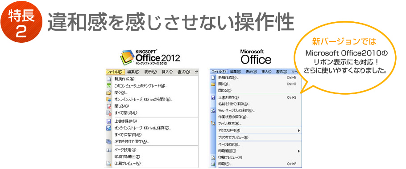Open the 挿入 menu in Kingsoft Office
The image size is (406, 169).
(x=167, y=72)
